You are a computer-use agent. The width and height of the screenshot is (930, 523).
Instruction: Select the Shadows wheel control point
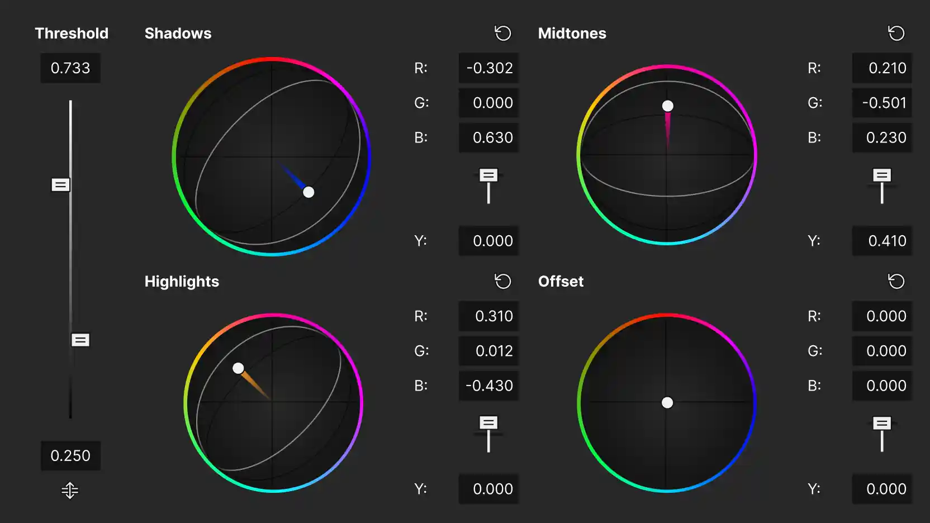[309, 192]
